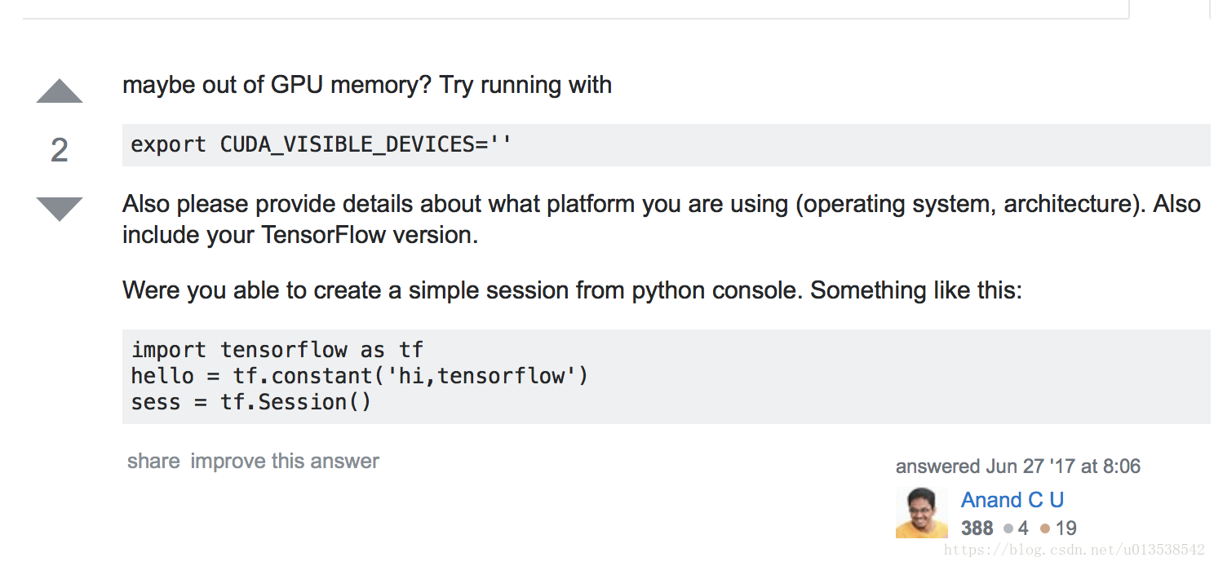The height and width of the screenshot is (566, 1214).
Task: Click the include your TensorFlow version text
Action: 300,235
